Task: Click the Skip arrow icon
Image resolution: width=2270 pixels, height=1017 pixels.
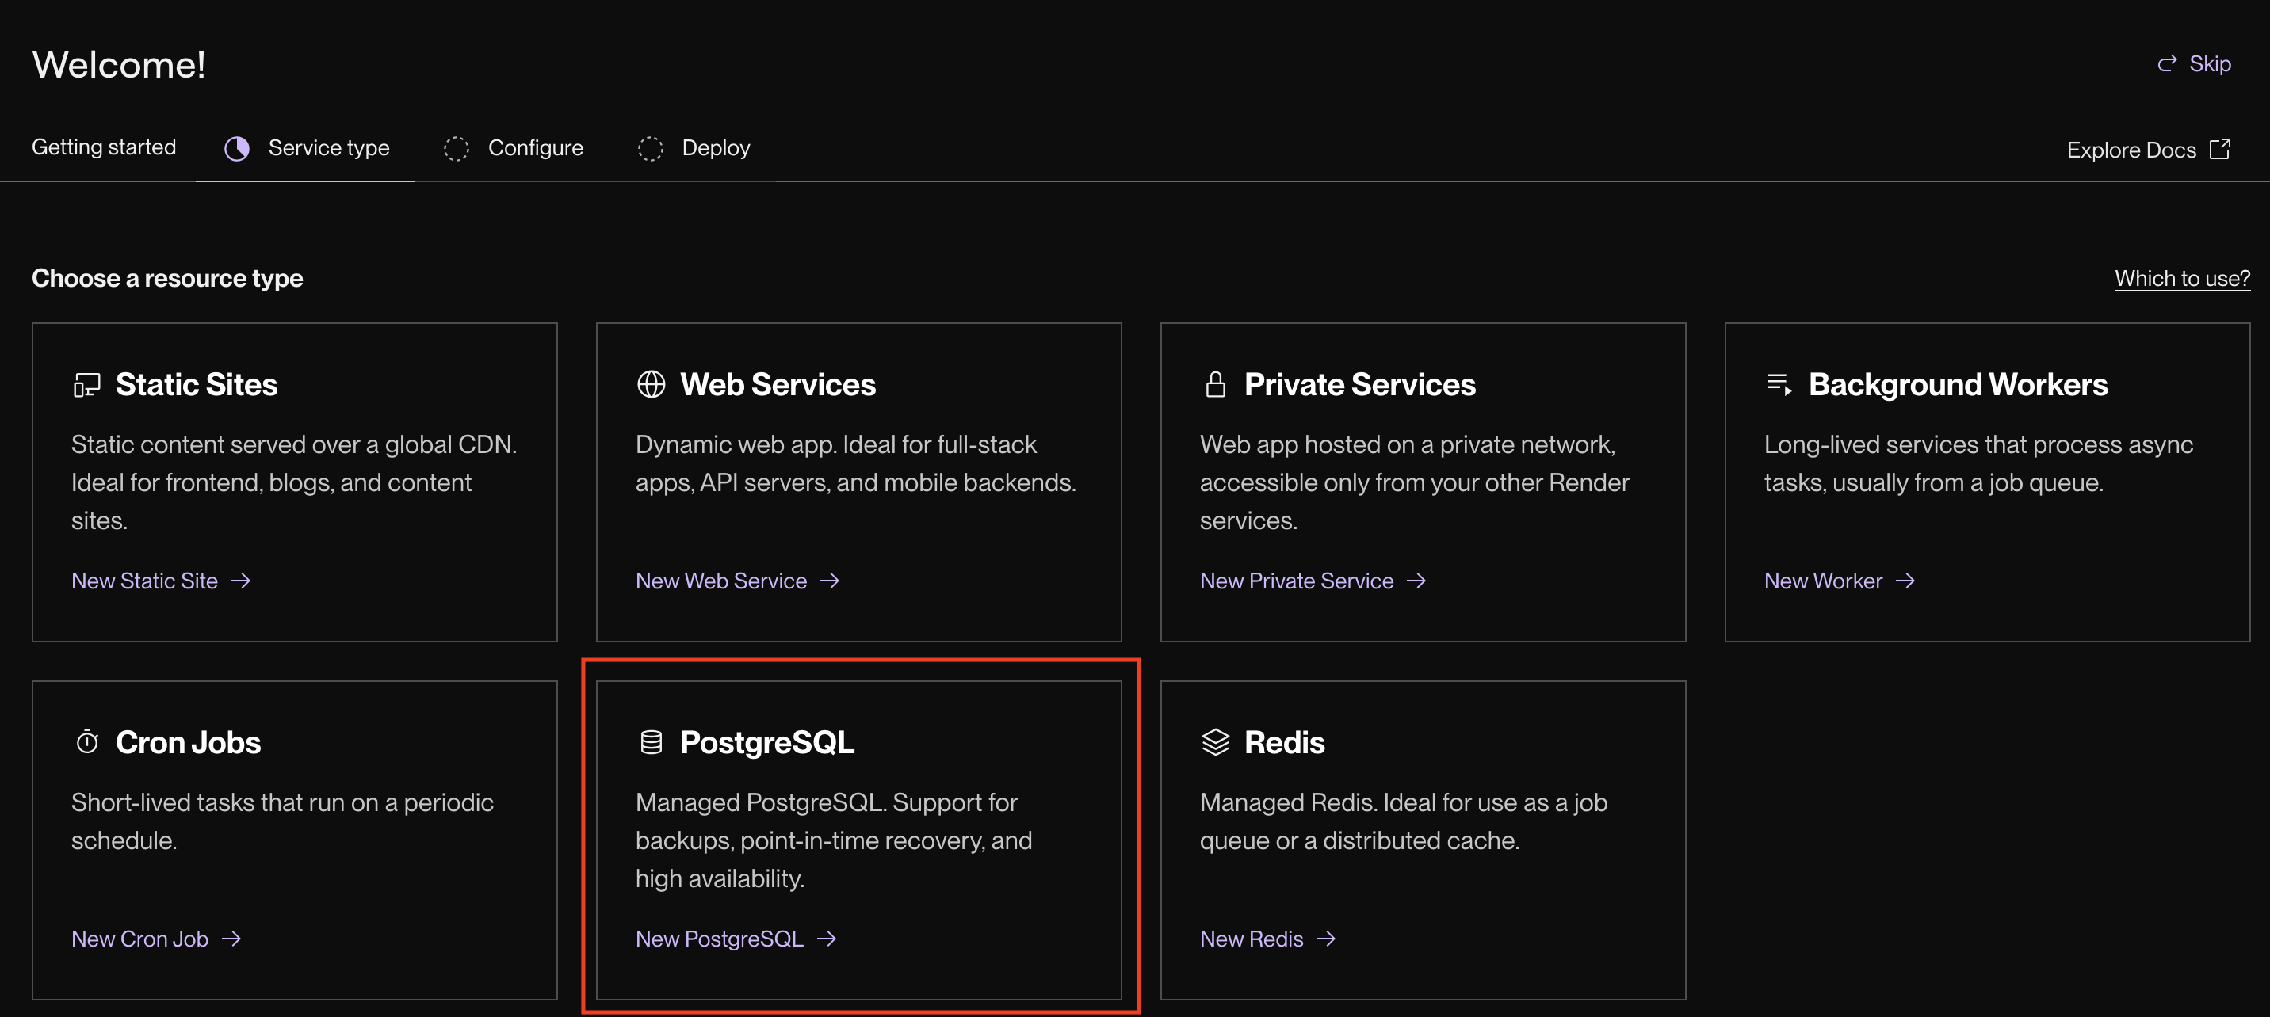Action: 2166,64
